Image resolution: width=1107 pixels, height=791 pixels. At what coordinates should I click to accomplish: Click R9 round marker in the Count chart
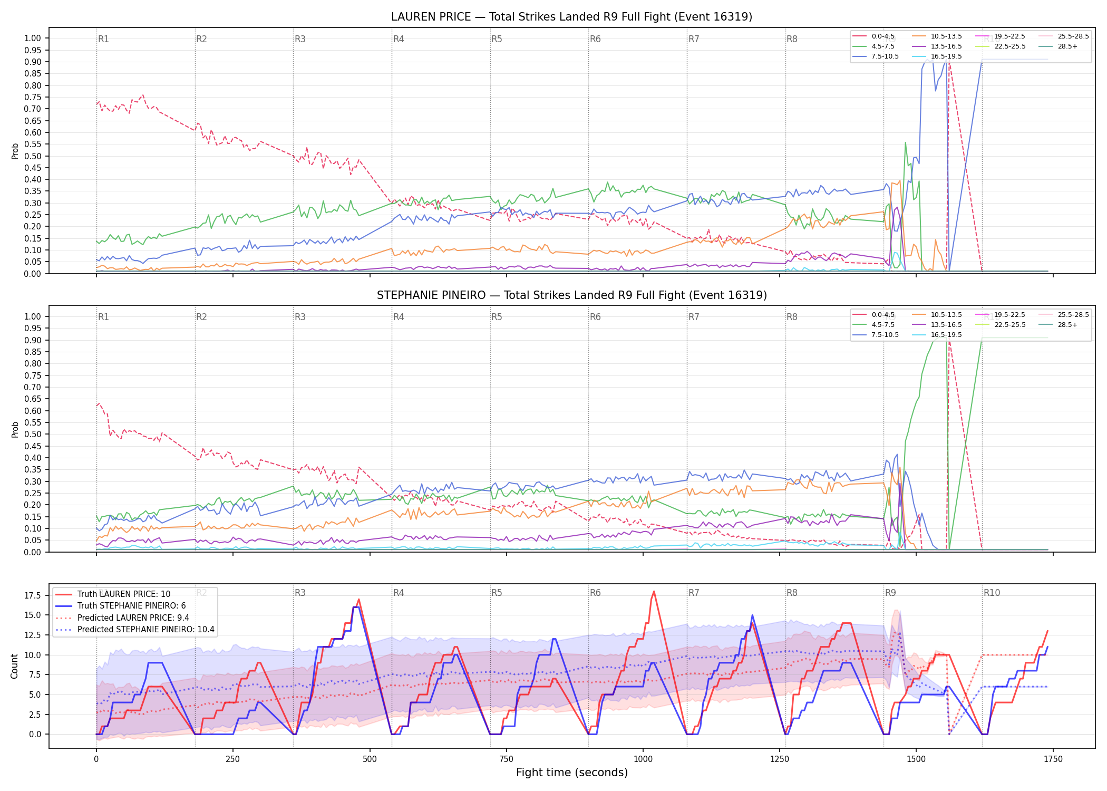pyautogui.click(x=890, y=593)
